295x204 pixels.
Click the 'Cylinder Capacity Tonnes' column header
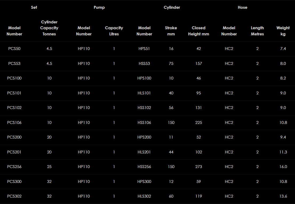(49, 28)
